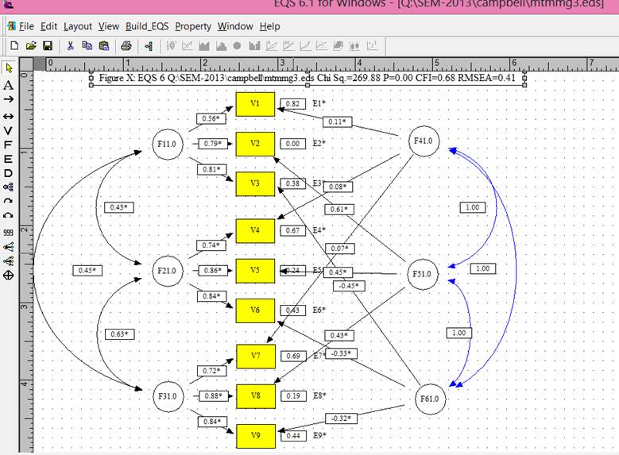Select the F41.0 factor circle
Screen dimensions: 619x455
[x=424, y=141]
